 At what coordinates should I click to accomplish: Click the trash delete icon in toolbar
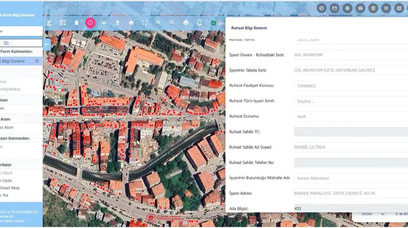point(76,23)
